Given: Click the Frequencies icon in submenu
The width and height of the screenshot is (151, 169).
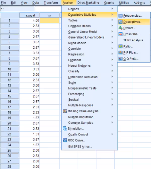Looking at the screenshot, I should pyautogui.click(x=121, y=16).
